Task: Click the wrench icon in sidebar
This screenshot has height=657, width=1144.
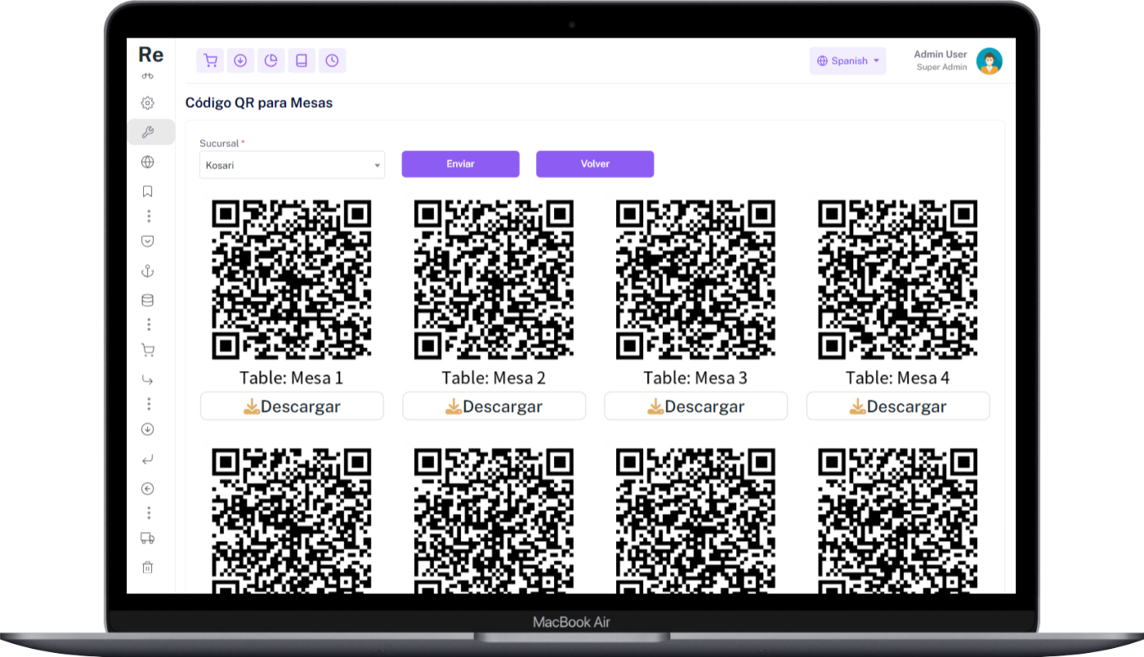Action: point(148,132)
